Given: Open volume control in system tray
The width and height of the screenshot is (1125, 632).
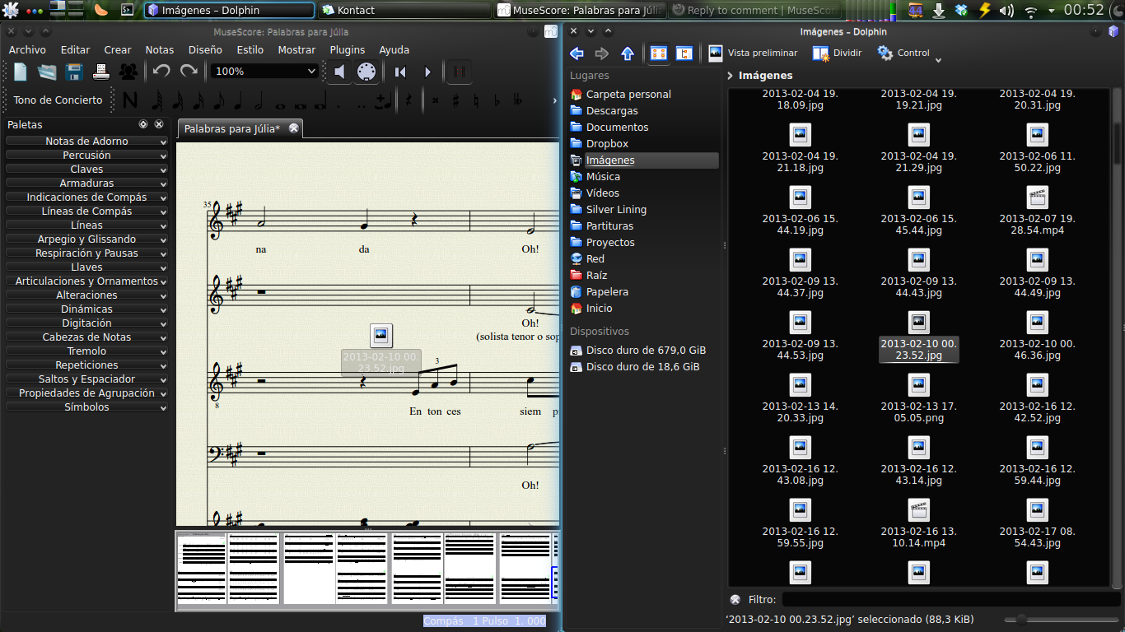Looking at the screenshot, I should (x=1006, y=11).
